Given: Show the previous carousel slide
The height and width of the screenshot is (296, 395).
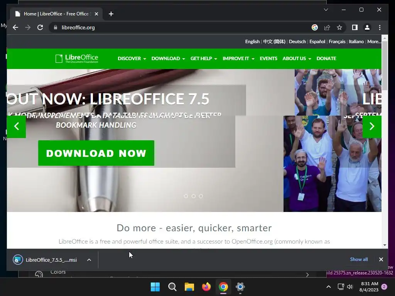Looking at the screenshot, I should point(16,126).
